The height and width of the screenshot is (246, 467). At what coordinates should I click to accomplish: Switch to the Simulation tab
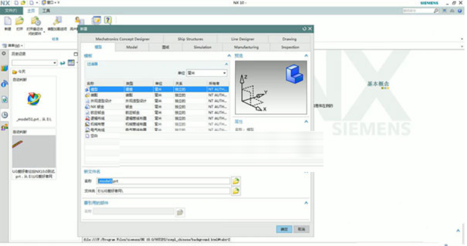click(x=203, y=47)
